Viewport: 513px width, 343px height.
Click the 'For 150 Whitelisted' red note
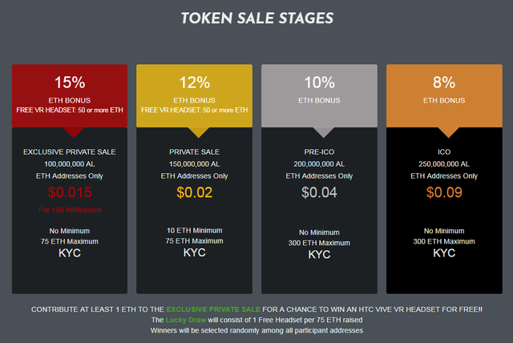pos(69,210)
